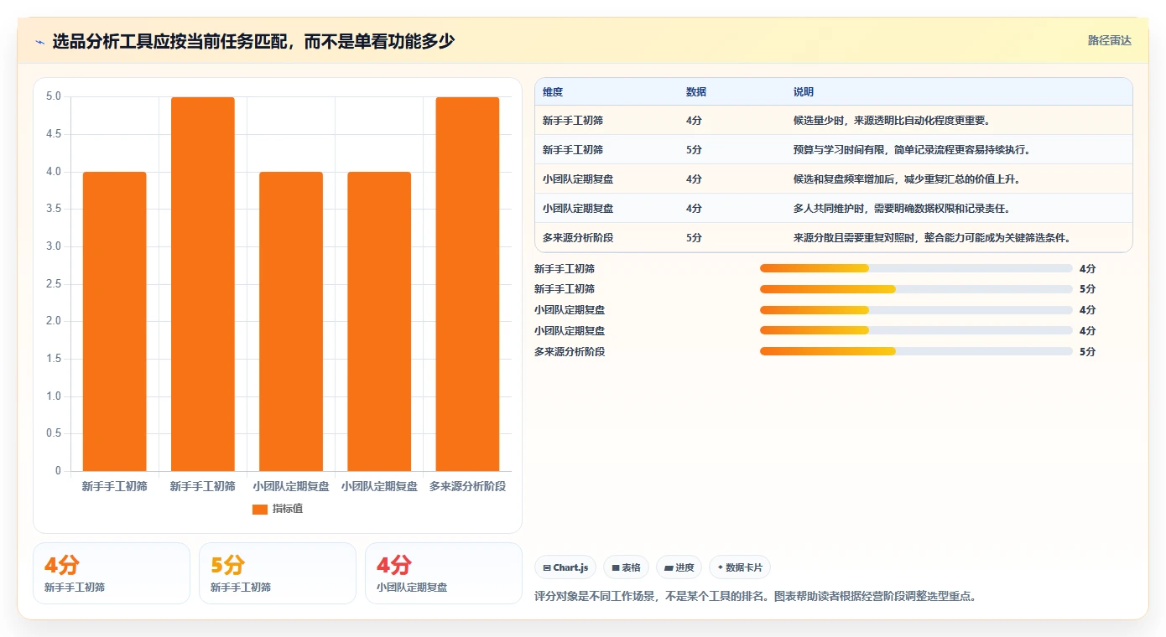Select the 表格 chip
This screenshot has width=1166, height=637.
tap(627, 567)
